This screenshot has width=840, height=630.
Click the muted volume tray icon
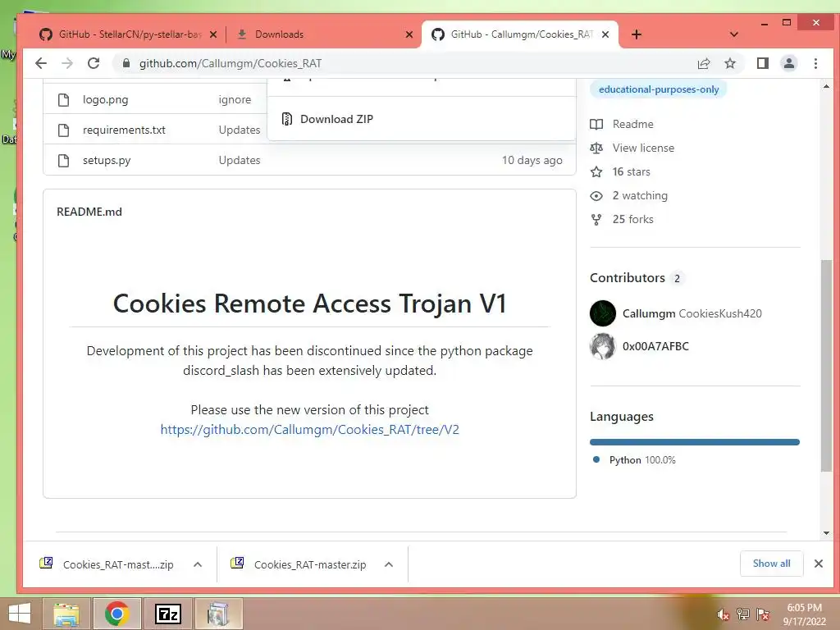[x=723, y=614]
